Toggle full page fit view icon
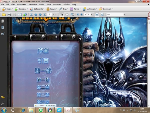 102,15
